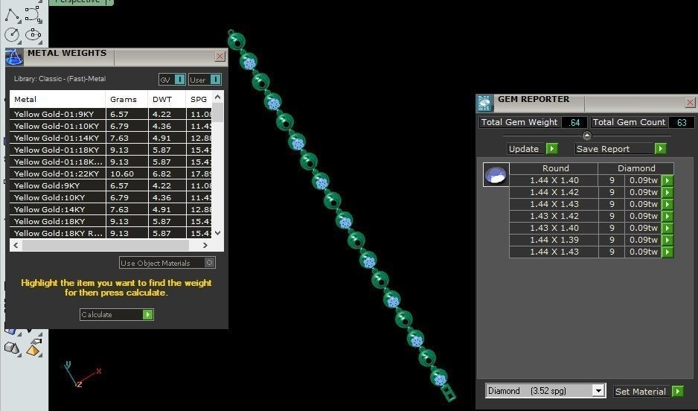698x411 pixels.
Task: Select the Yellow Gold-01:14KY row
Action: click(110, 138)
